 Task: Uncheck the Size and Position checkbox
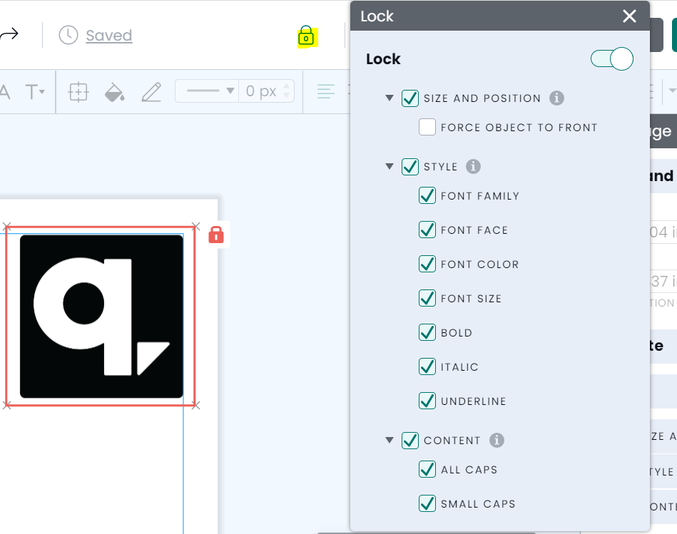tap(409, 98)
